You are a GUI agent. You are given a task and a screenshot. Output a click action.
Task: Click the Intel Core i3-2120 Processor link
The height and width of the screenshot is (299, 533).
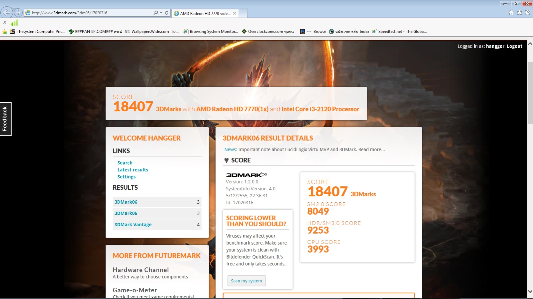(320, 109)
